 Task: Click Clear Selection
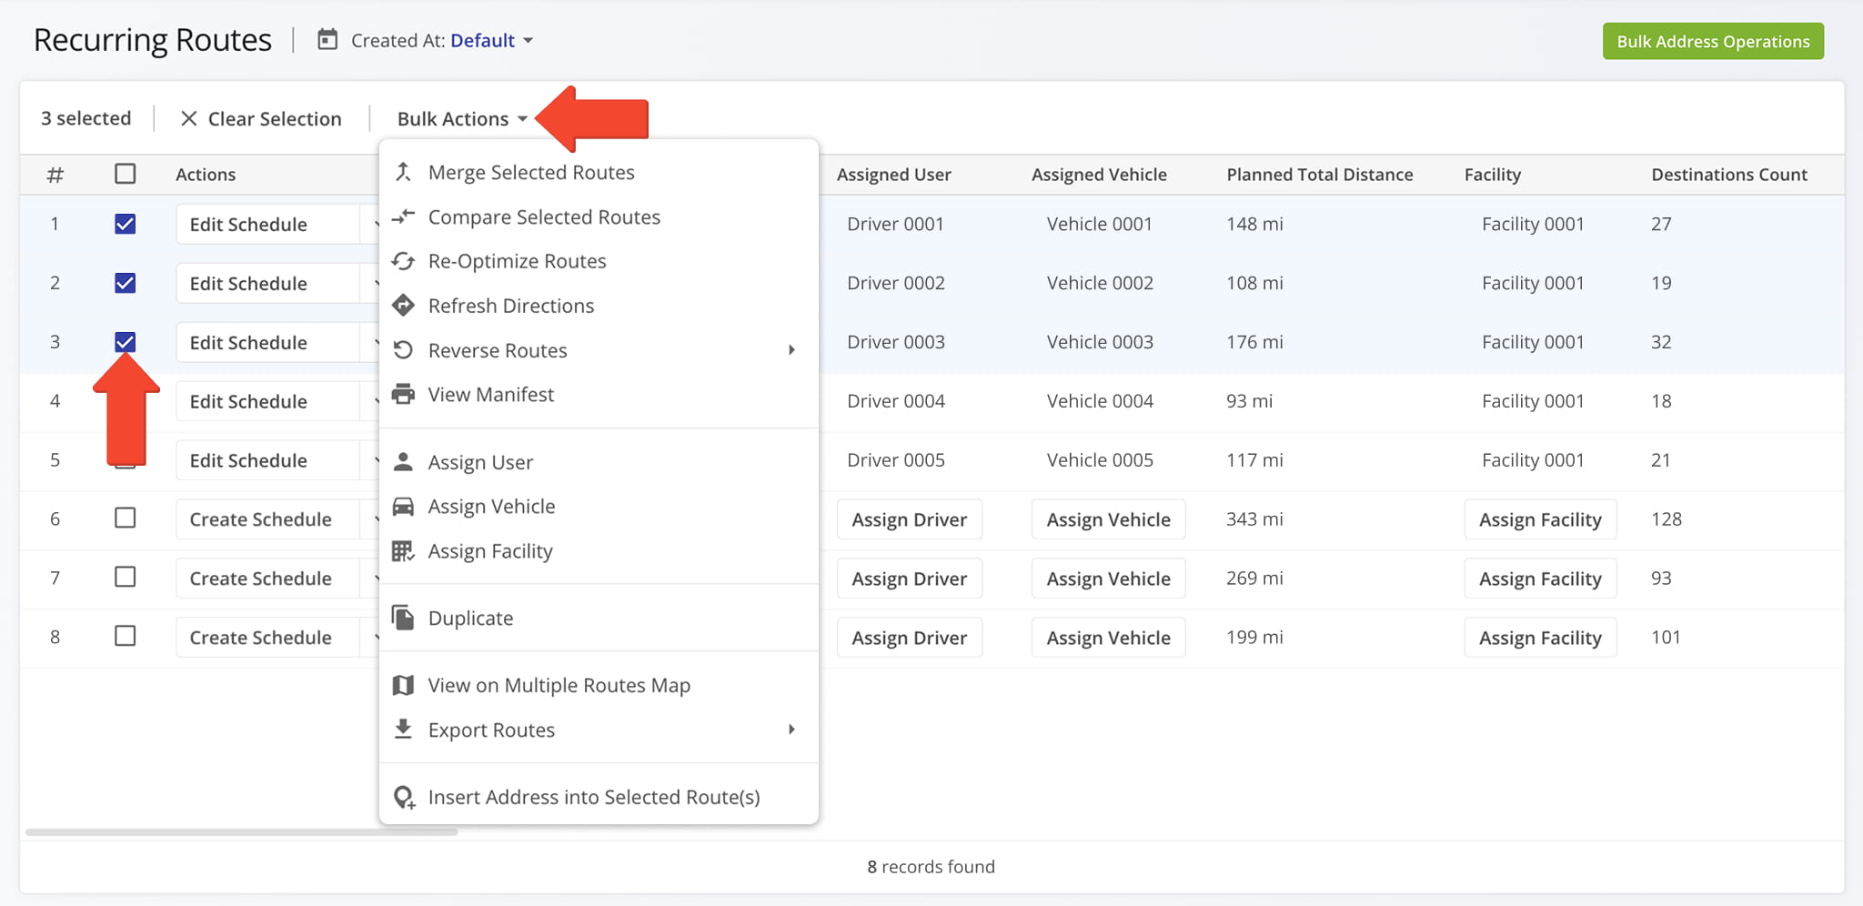pyautogui.click(x=261, y=118)
